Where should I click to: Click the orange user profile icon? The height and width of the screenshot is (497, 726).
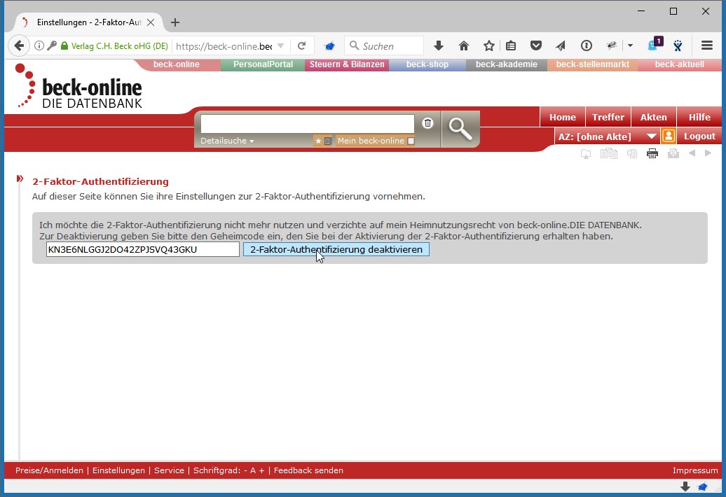pos(668,136)
